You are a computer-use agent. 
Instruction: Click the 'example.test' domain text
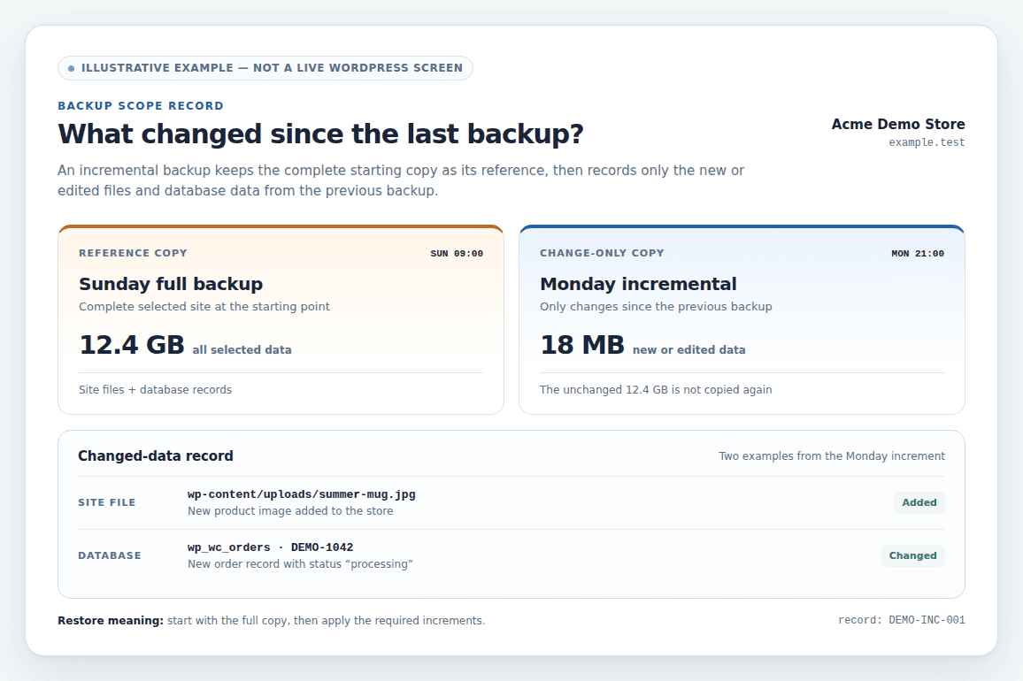coord(927,142)
